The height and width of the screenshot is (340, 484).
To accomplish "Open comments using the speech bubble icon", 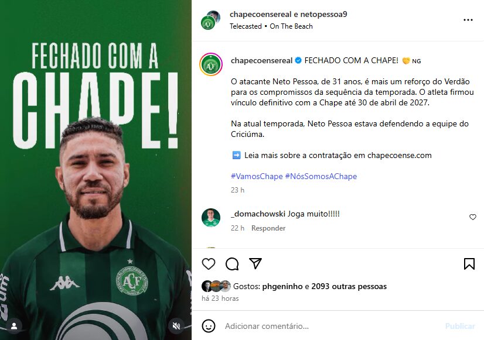I will click(x=232, y=264).
